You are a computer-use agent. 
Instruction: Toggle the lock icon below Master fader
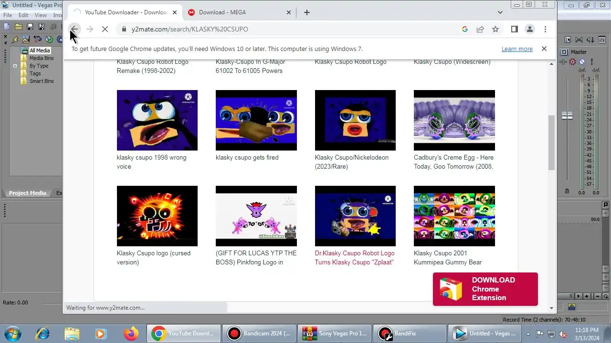[567, 191]
